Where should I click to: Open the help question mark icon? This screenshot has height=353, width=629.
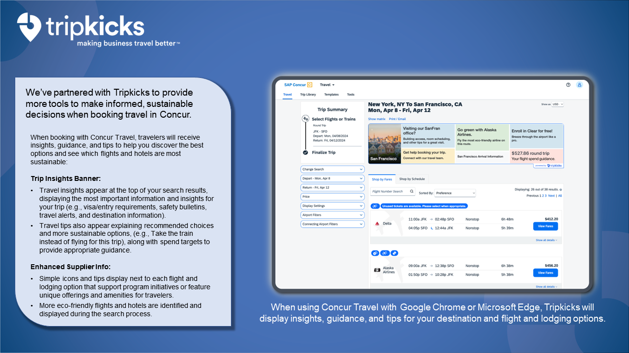coord(568,85)
